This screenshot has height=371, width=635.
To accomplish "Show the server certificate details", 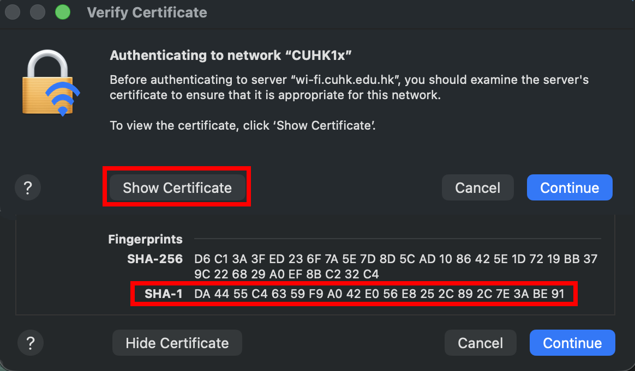I will [177, 187].
